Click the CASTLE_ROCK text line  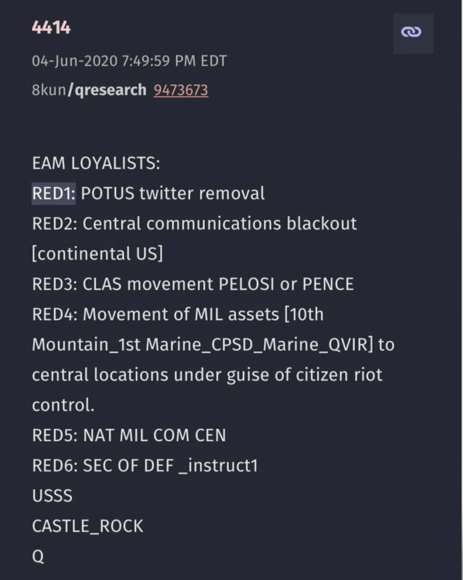click(x=87, y=526)
